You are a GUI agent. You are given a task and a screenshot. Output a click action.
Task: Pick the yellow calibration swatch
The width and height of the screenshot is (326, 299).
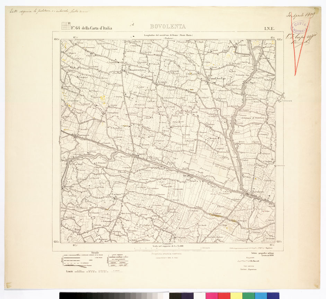point(236,296)
